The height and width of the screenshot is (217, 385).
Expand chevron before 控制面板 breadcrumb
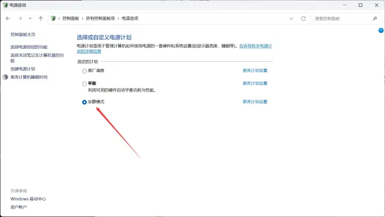[59, 19]
